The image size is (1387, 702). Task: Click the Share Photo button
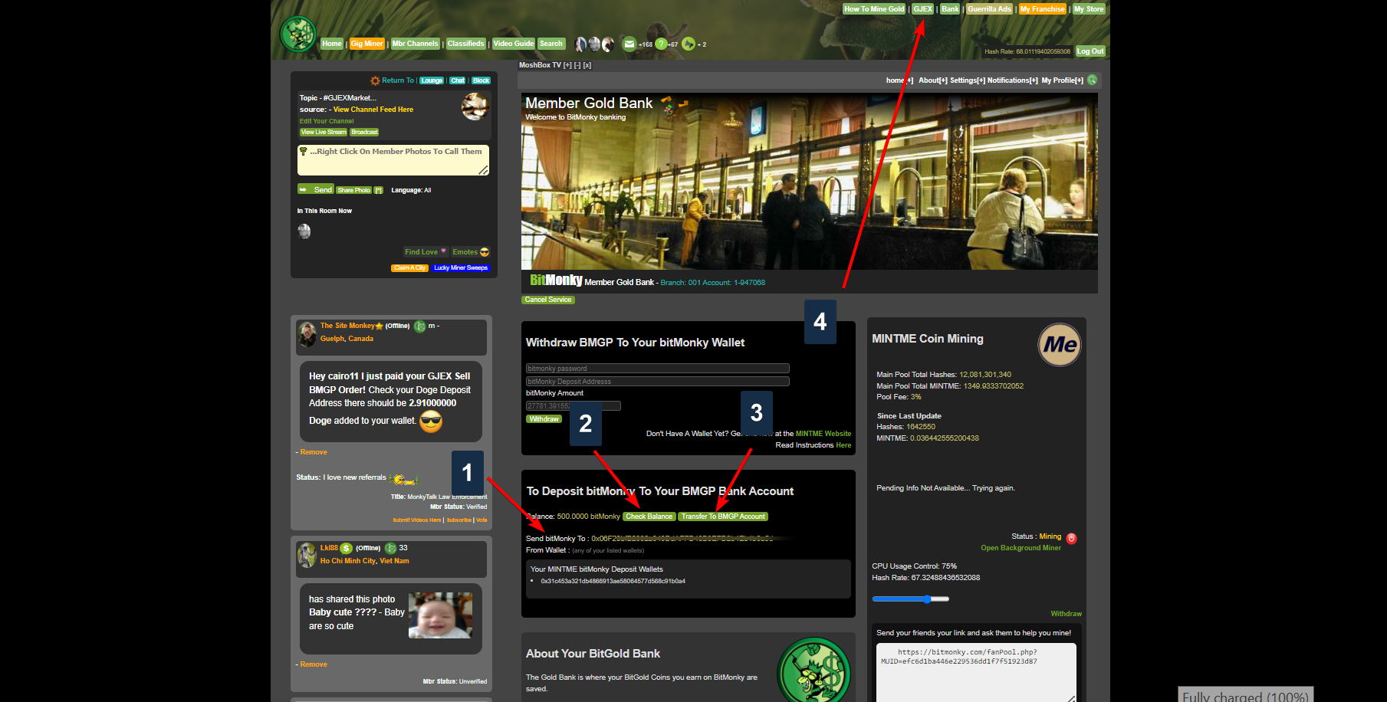[353, 190]
